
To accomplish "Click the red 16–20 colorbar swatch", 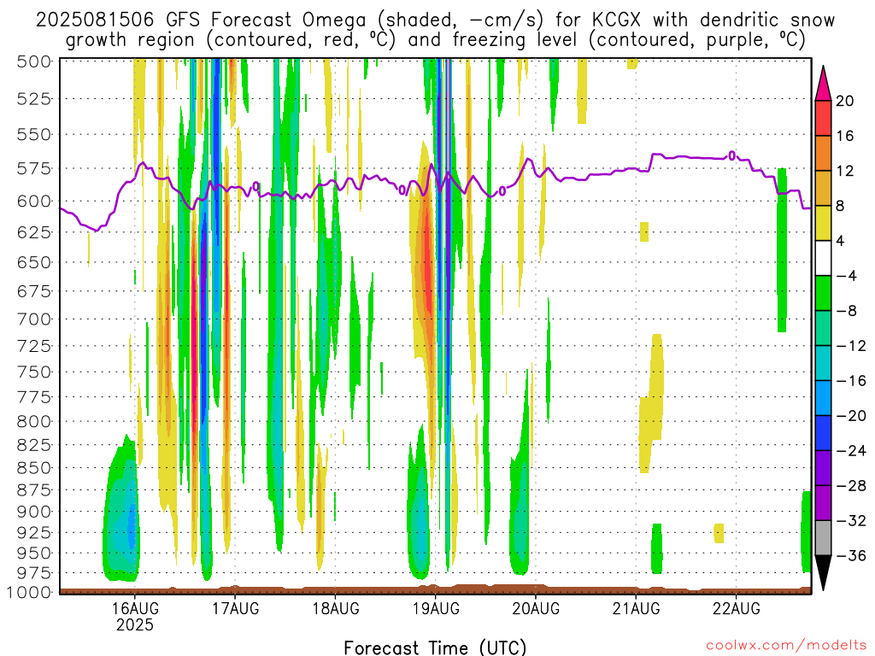I will pos(823,118).
